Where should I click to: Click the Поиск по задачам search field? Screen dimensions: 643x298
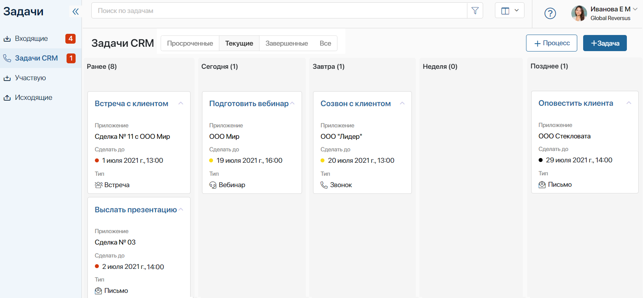pos(279,11)
